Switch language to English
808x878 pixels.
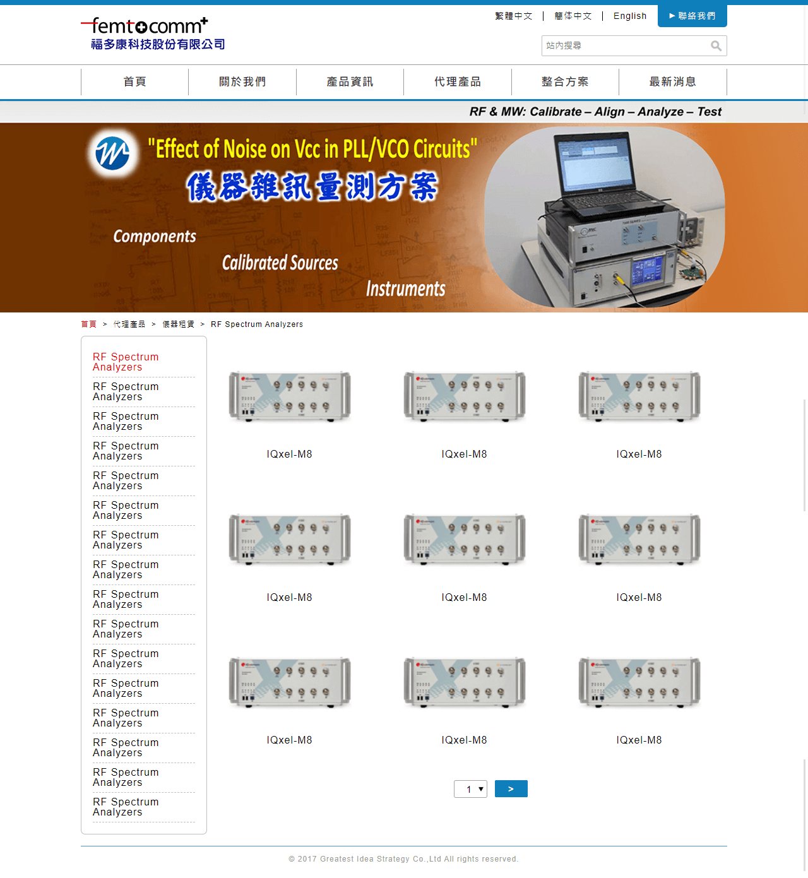tap(630, 16)
